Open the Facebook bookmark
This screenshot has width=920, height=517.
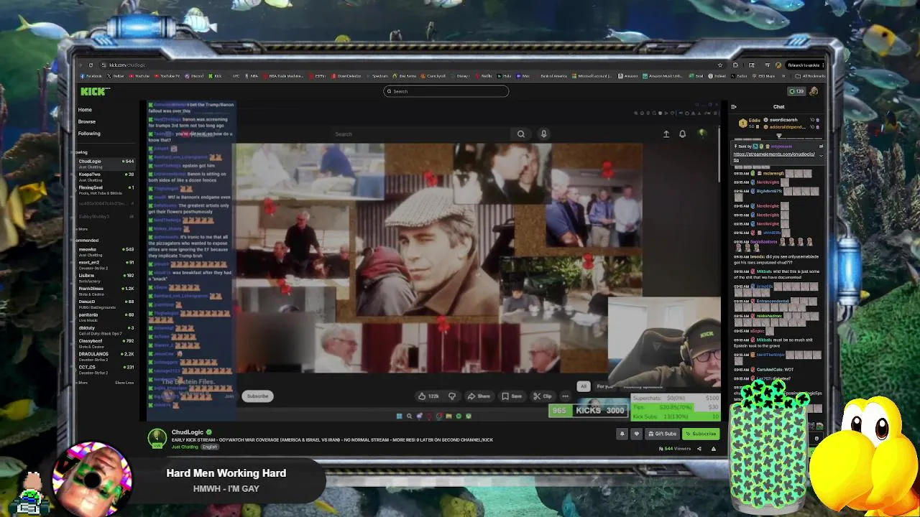(91, 75)
